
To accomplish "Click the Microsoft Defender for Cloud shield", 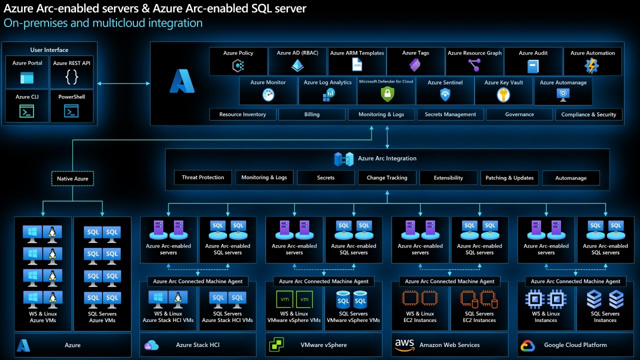I will coord(387,93).
